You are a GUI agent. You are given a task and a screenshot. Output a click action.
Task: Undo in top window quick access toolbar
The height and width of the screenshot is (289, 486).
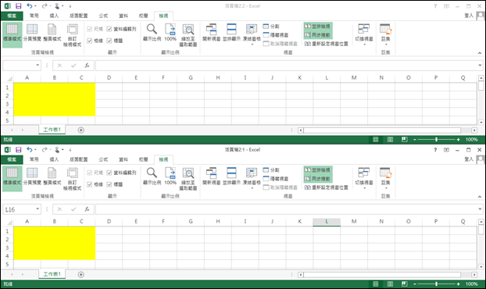coord(30,6)
